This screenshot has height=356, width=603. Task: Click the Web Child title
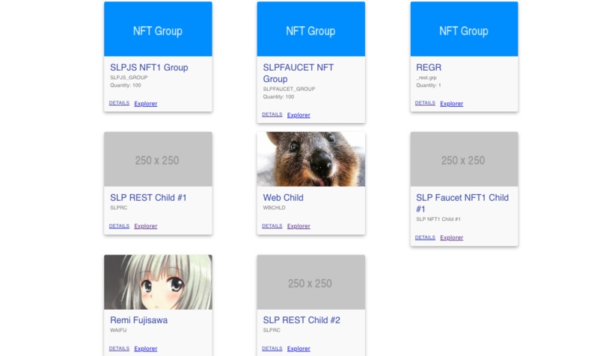click(284, 198)
